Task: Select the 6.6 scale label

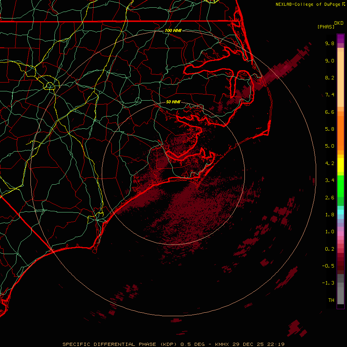Action: pyautogui.click(x=330, y=112)
